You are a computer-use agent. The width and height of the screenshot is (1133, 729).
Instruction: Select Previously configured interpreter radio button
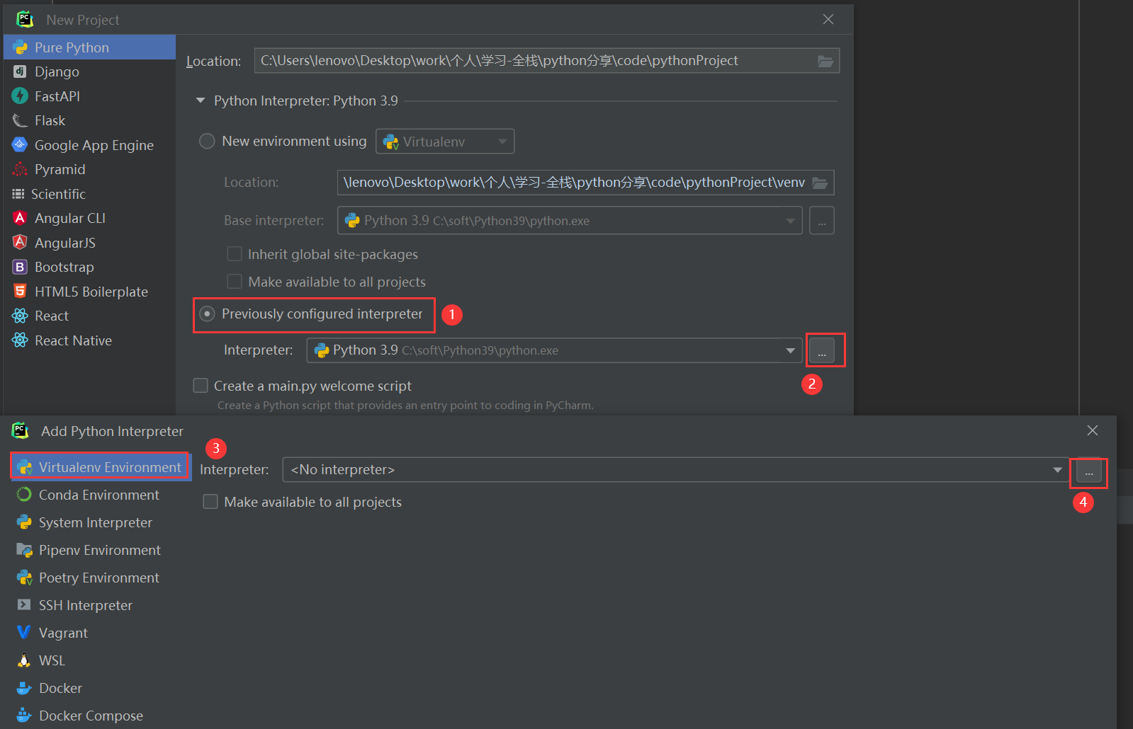tap(207, 314)
